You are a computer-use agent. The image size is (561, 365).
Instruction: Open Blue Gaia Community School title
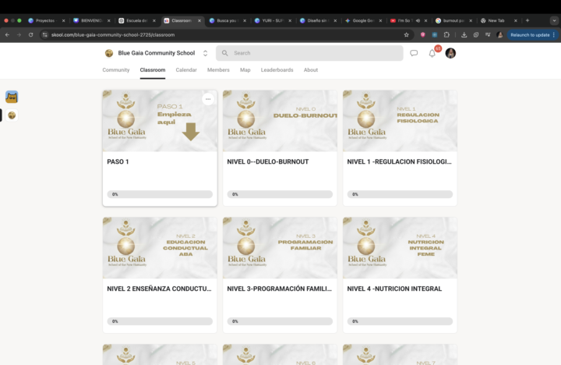pyautogui.click(x=157, y=53)
